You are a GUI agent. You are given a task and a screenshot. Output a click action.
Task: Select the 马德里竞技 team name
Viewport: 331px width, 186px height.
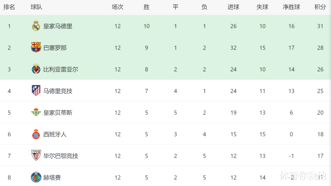click(x=58, y=91)
